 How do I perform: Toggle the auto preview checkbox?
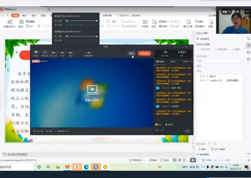(199, 154)
